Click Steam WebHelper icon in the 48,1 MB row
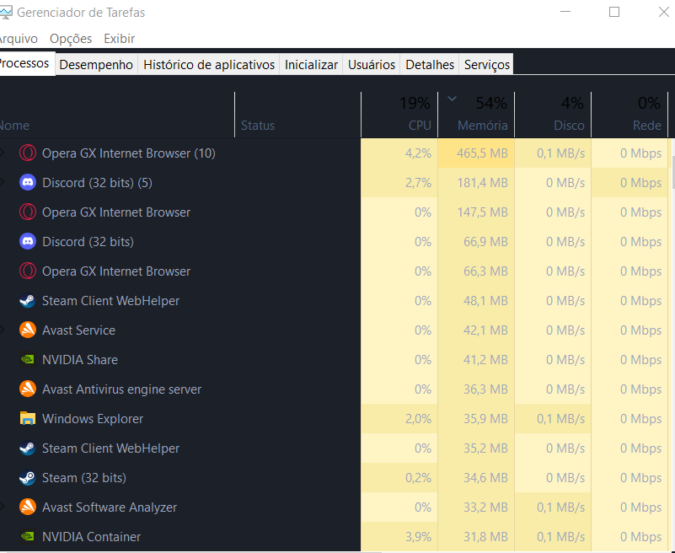Image resolution: width=675 pixels, height=553 pixels. (x=28, y=301)
